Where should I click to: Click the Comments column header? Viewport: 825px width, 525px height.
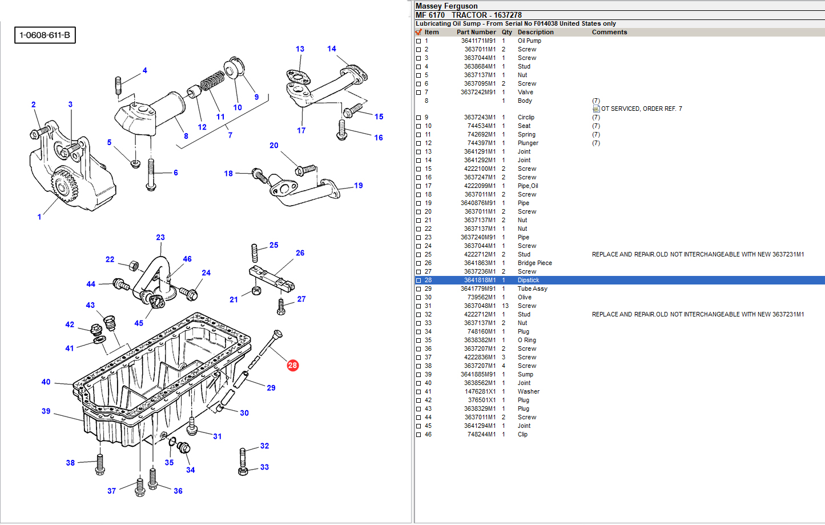(x=609, y=32)
